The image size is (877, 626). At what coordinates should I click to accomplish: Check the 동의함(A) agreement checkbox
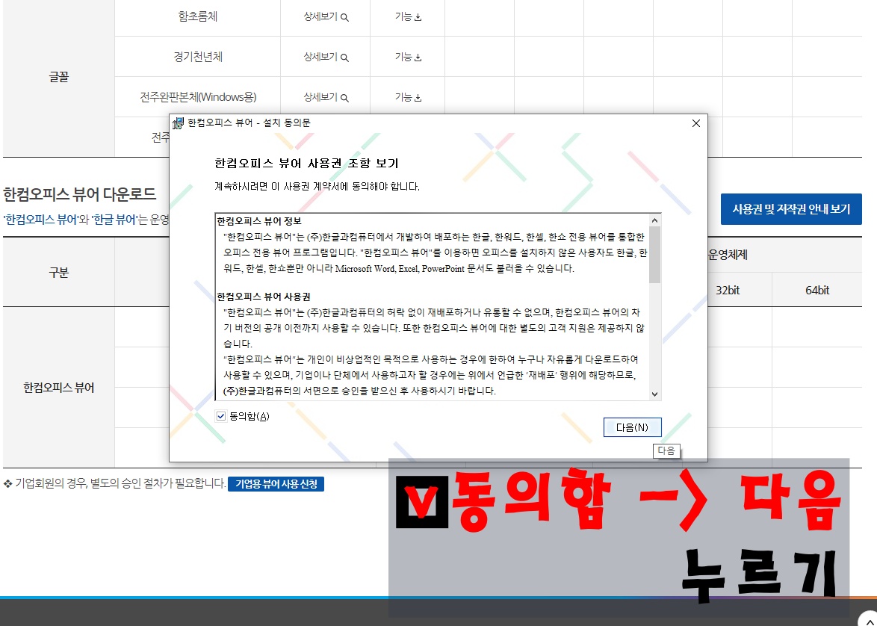tap(221, 416)
